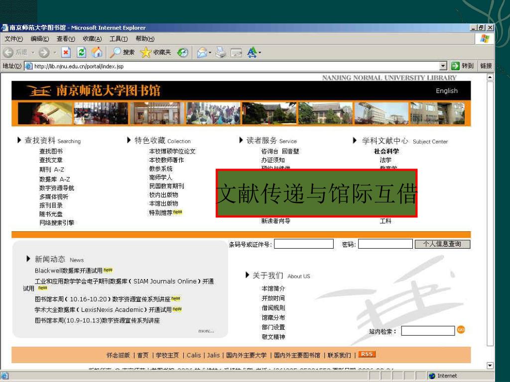
Task: Open the Search (搜索) toolbar button
Action: [x=123, y=52]
